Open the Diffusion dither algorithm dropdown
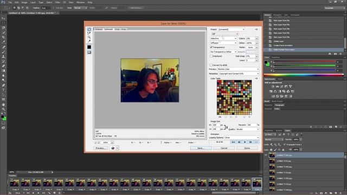The height and width of the screenshot is (195, 347). pyautogui.click(x=223, y=43)
